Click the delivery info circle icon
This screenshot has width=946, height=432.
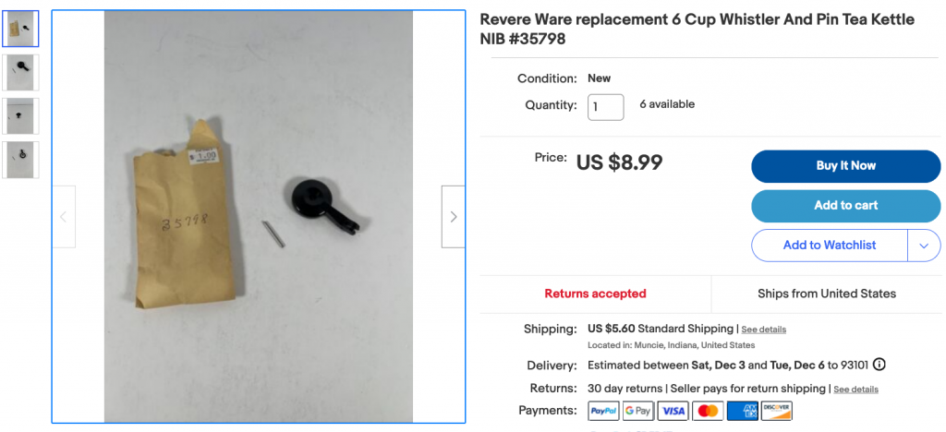[879, 365]
